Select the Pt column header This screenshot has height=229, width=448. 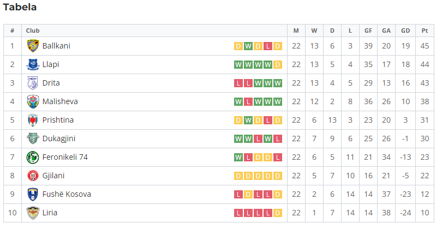click(425, 31)
